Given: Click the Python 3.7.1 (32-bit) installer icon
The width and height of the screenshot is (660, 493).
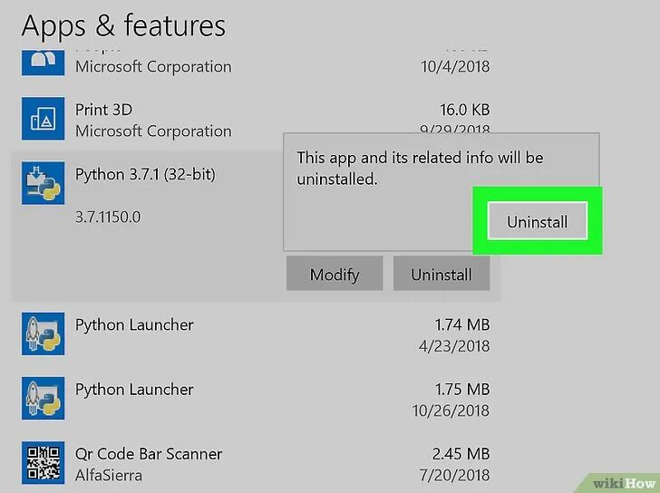Looking at the screenshot, I should coord(43,183).
